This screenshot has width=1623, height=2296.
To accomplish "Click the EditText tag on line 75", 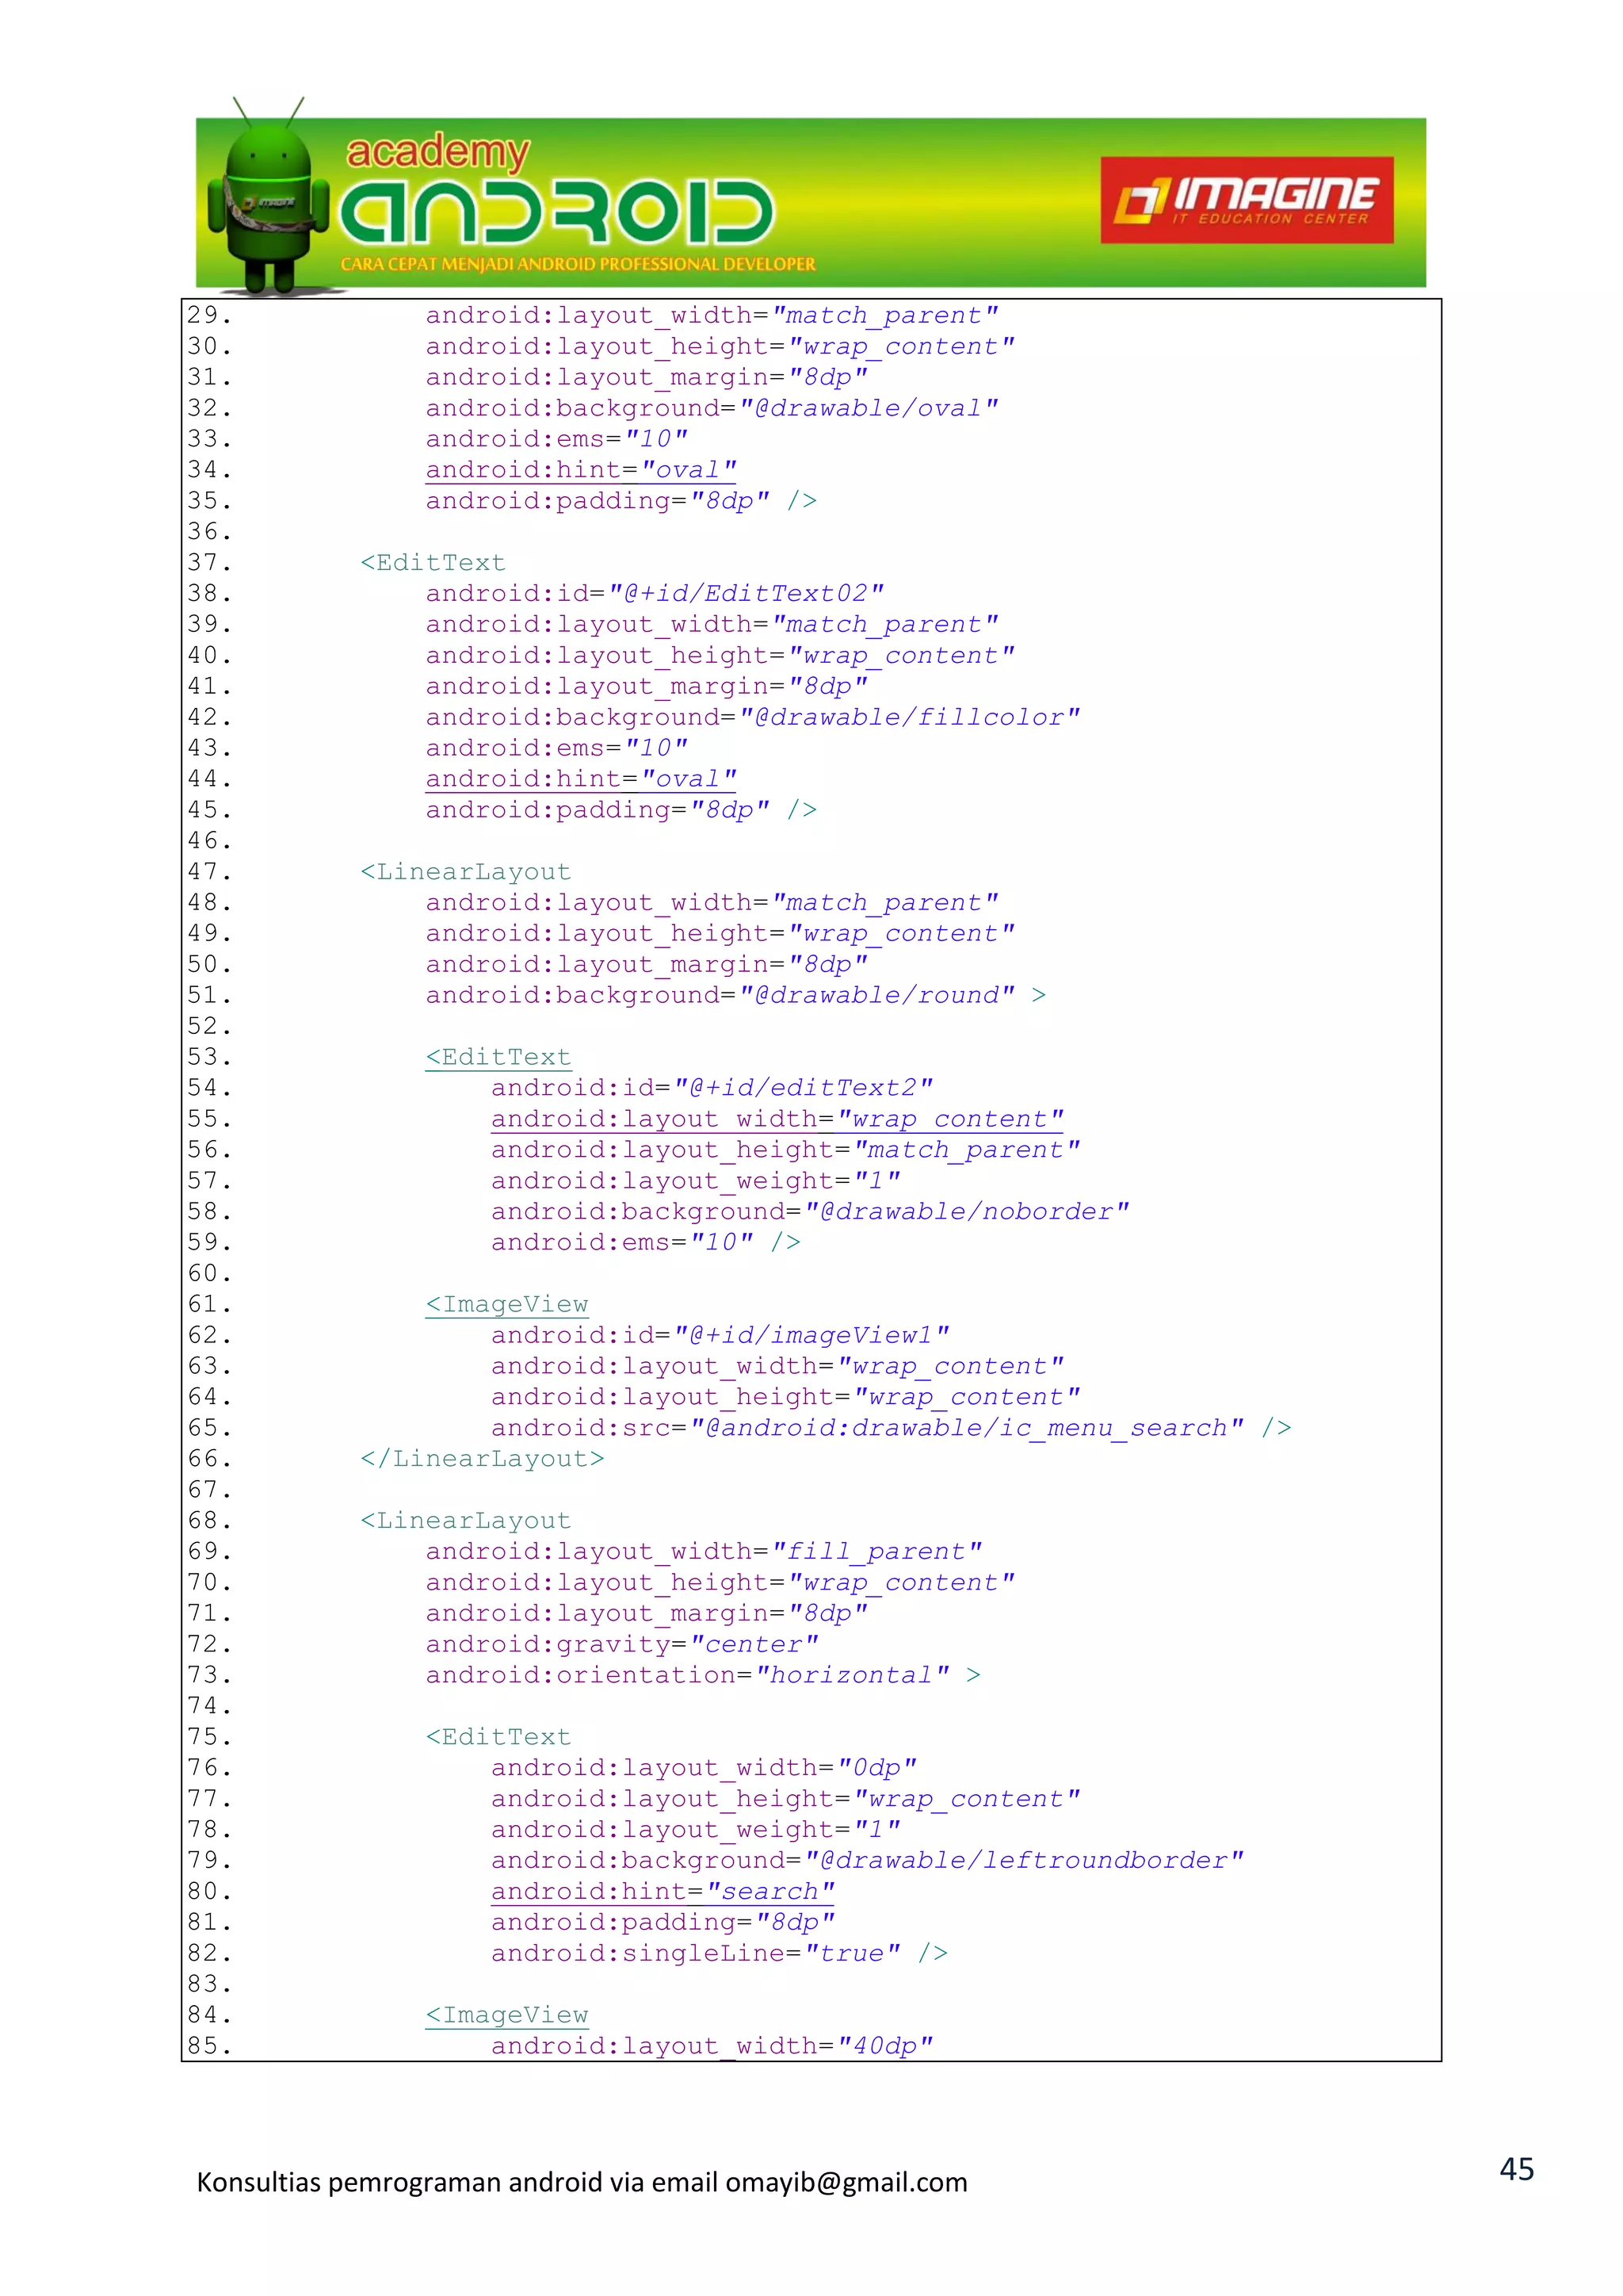I will click(x=498, y=1737).
